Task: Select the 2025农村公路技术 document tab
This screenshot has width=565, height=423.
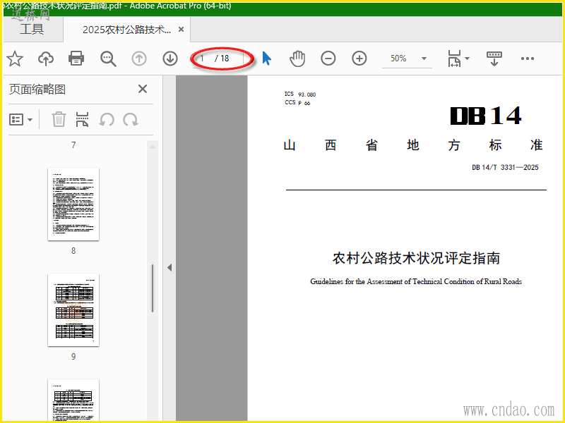Action: tap(127, 30)
